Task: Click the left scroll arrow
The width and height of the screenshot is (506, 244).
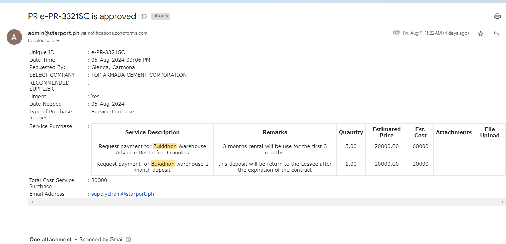Action: coord(32,202)
